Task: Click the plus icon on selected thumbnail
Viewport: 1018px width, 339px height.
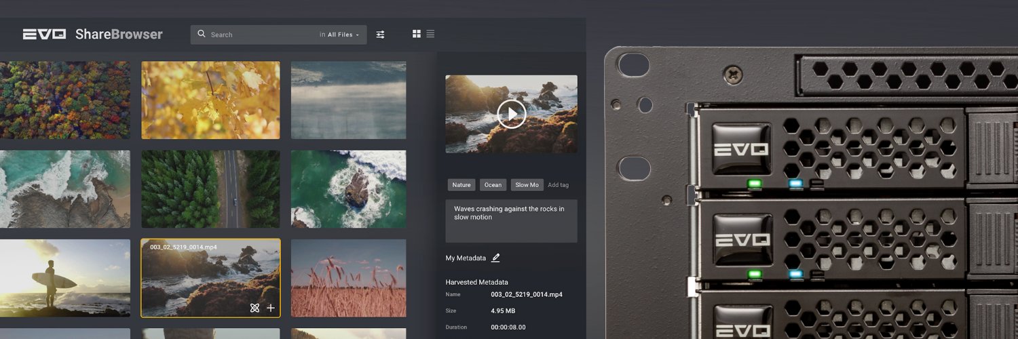Action: coord(270,308)
